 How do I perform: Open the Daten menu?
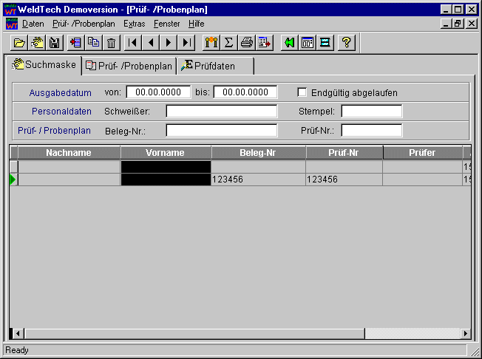click(x=33, y=24)
